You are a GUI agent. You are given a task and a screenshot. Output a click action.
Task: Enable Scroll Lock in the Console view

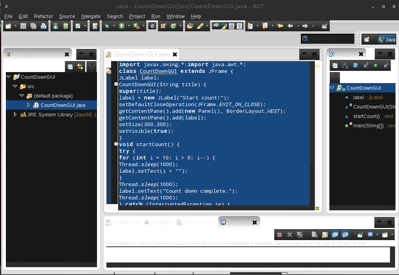[x=325, y=234]
